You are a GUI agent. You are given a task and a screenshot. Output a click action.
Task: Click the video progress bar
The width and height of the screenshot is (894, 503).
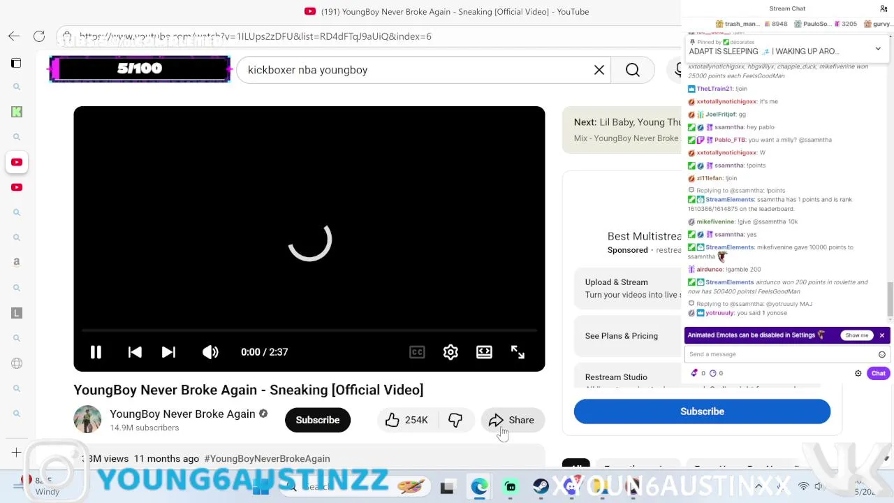point(309,330)
